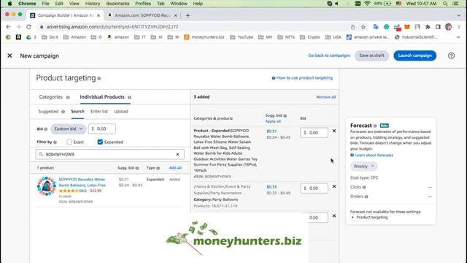
Task: Click the Clicks info icon
Action: (x=364, y=187)
